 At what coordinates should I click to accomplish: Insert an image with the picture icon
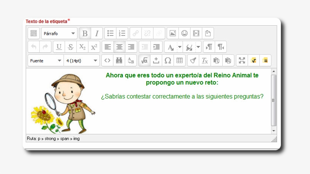pyautogui.click(x=173, y=34)
